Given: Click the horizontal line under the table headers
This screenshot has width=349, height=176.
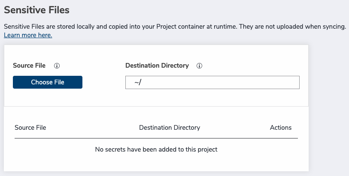Looking at the screenshot, I should pyautogui.click(x=156, y=138).
